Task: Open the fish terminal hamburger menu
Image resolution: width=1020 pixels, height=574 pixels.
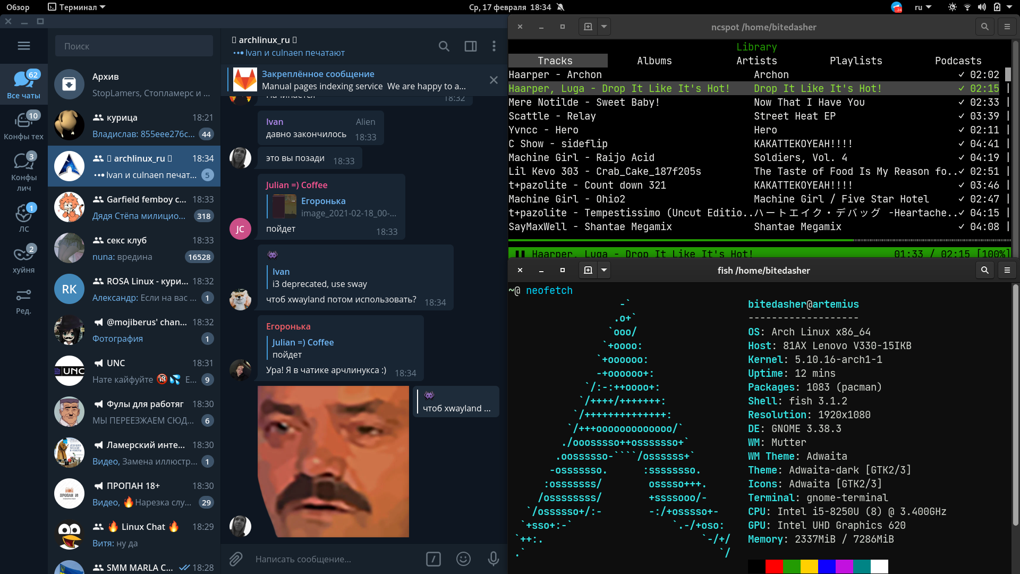Action: [1007, 270]
